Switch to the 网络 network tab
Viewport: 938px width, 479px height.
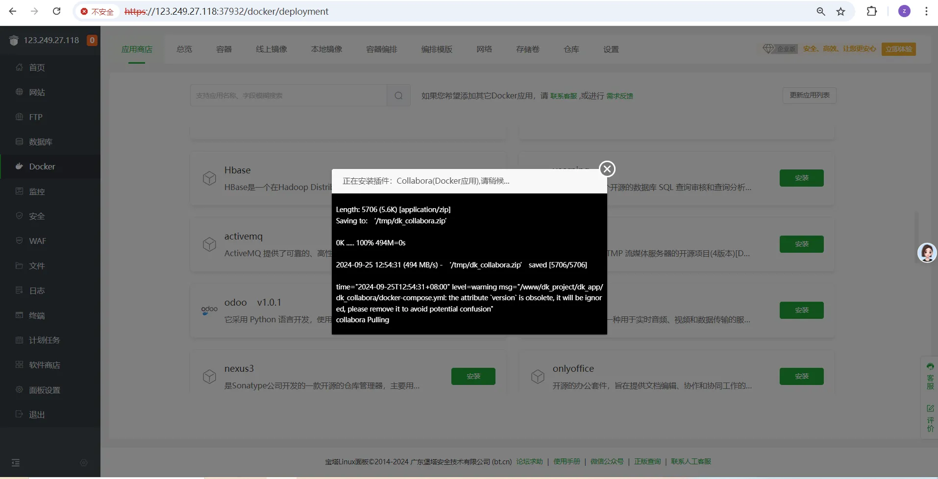pos(484,49)
